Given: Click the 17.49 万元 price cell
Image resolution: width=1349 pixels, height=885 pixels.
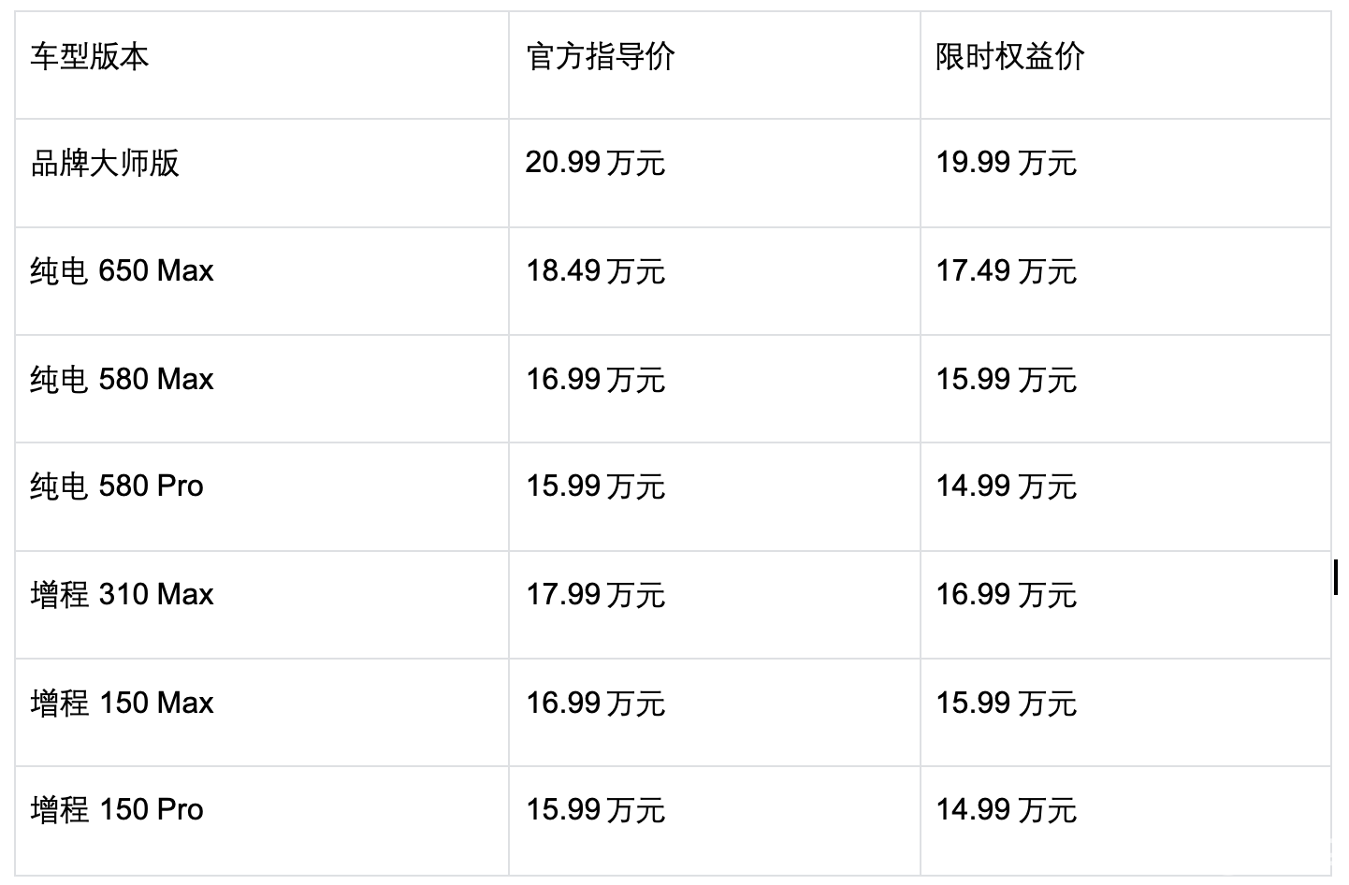Looking at the screenshot, I should 1006,271.
